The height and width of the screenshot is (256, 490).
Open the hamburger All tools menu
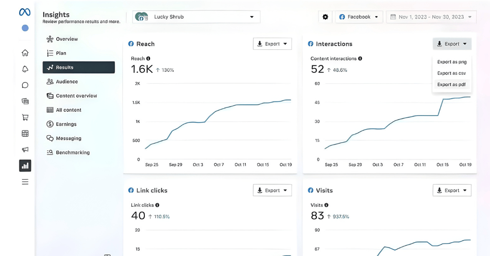click(x=25, y=182)
